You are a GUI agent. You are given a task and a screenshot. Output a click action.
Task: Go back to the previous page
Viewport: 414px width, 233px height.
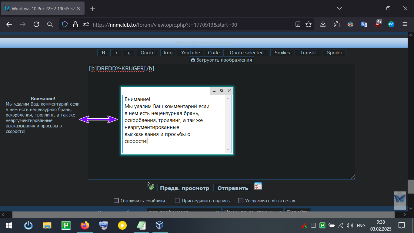point(9,25)
